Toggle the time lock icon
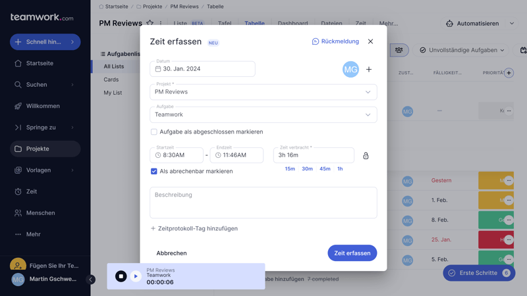Viewport: 527px width, 296px height. pos(366,156)
